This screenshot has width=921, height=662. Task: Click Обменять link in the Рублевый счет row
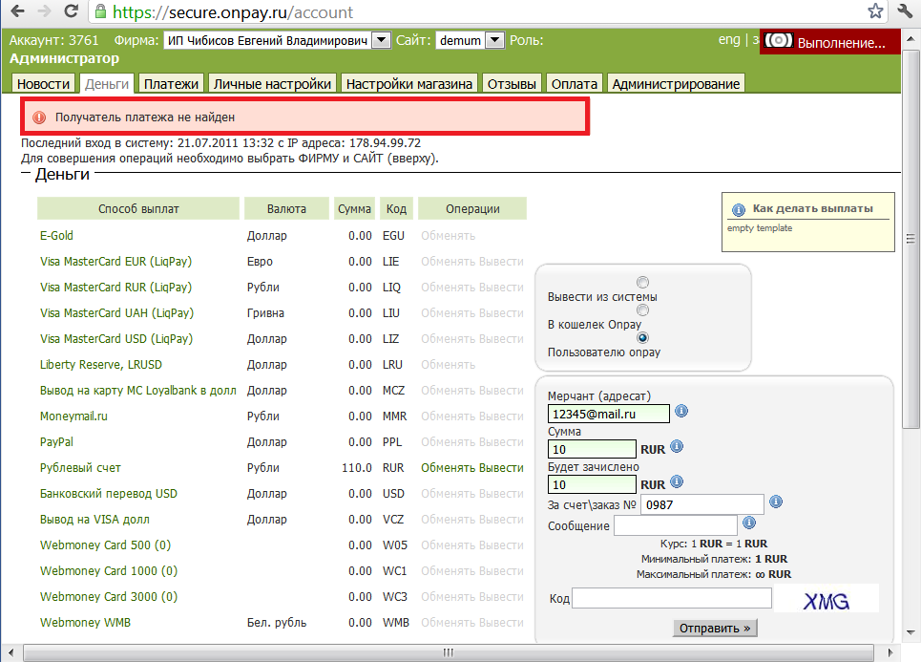448,468
